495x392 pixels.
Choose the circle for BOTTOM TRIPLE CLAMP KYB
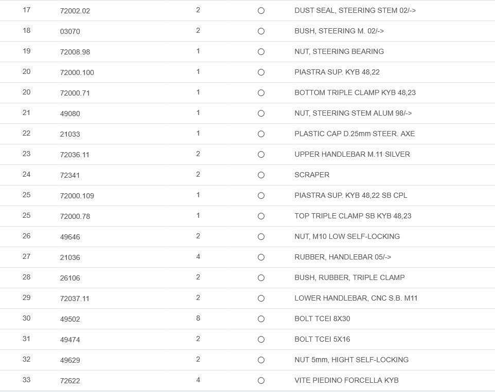pyautogui.click(x=261, y=93)
